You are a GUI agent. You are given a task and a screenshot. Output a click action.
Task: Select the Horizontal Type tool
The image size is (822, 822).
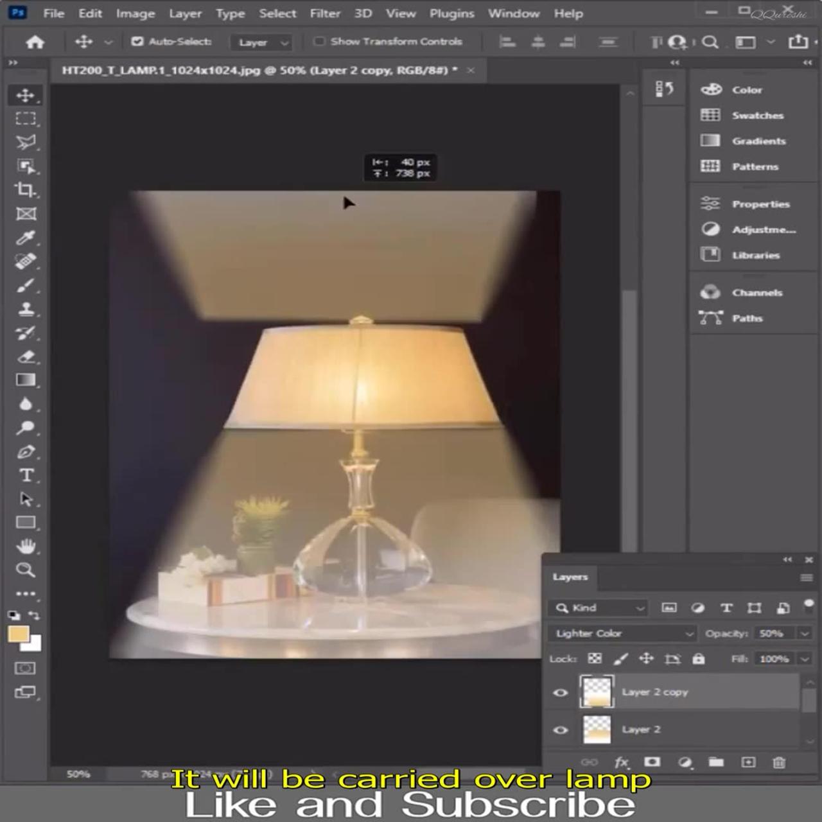pyautogui.click(x=26, y=475)
